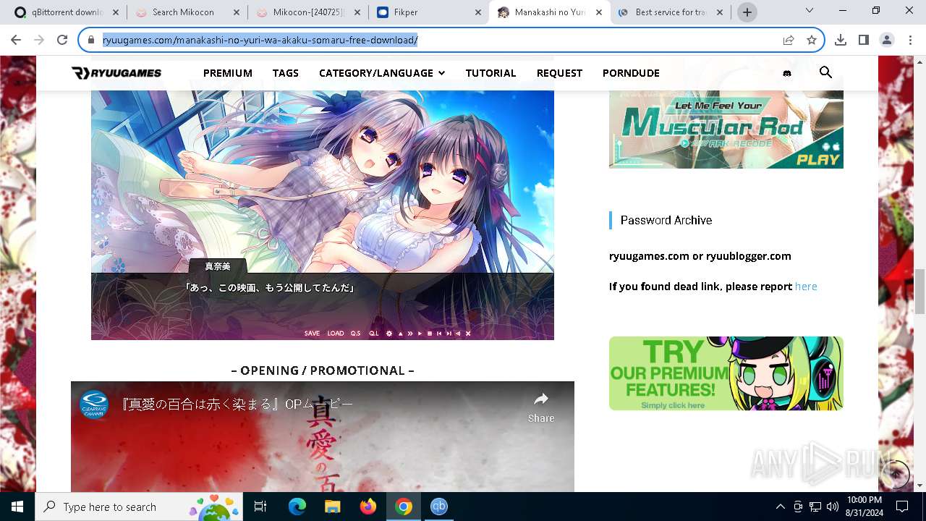Open the Muscular Rod ad banner
This screenshot has height=521, width=926.
coord(726,129)
